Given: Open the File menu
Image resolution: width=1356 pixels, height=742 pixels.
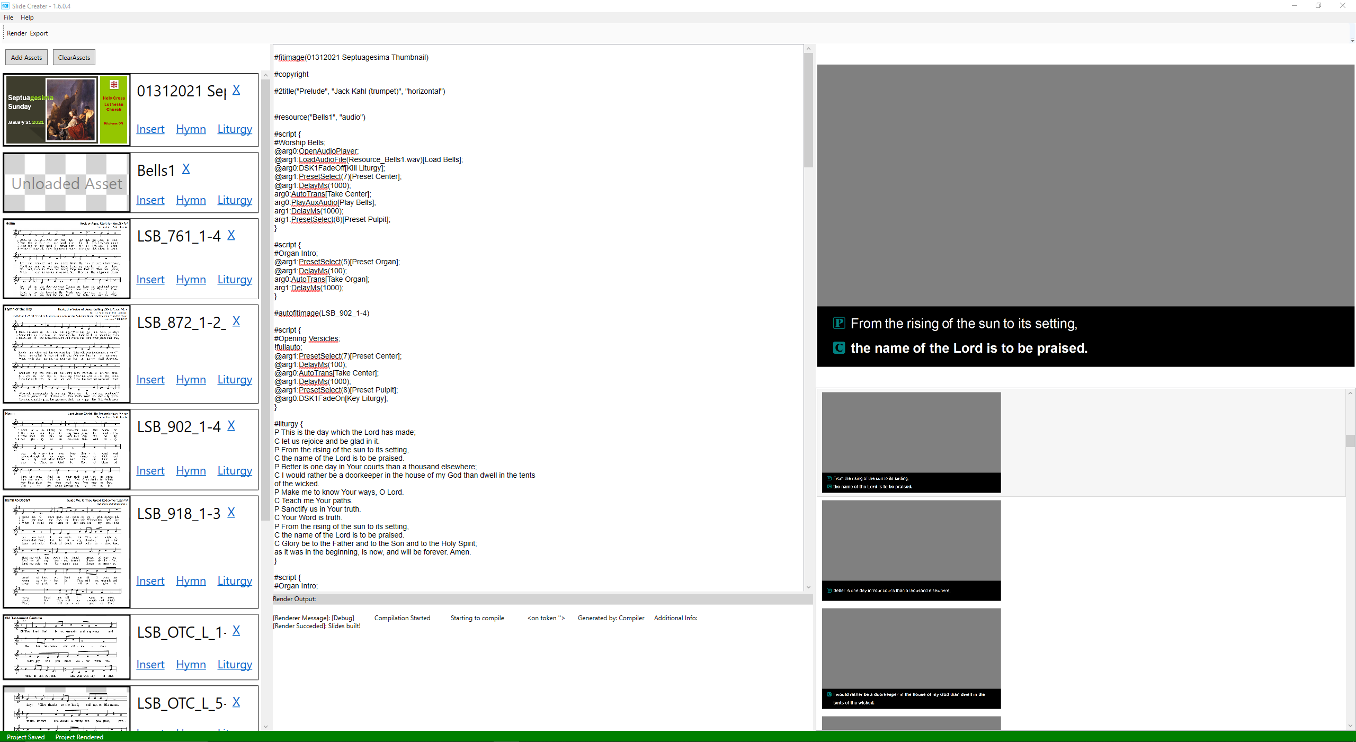Looking at the screenshot, I should point(8,17).
